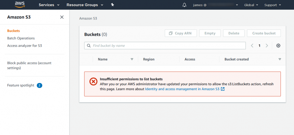Viewport: 294px width, 135px height.
Task: Open Block public access account settings
Action: tap(29, 65)
